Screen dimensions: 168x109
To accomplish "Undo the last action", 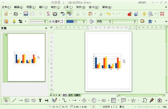I will (108, 14).
